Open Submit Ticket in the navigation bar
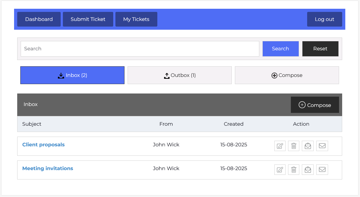Viewport: 360px width, 197px height. tap(88, 19)
